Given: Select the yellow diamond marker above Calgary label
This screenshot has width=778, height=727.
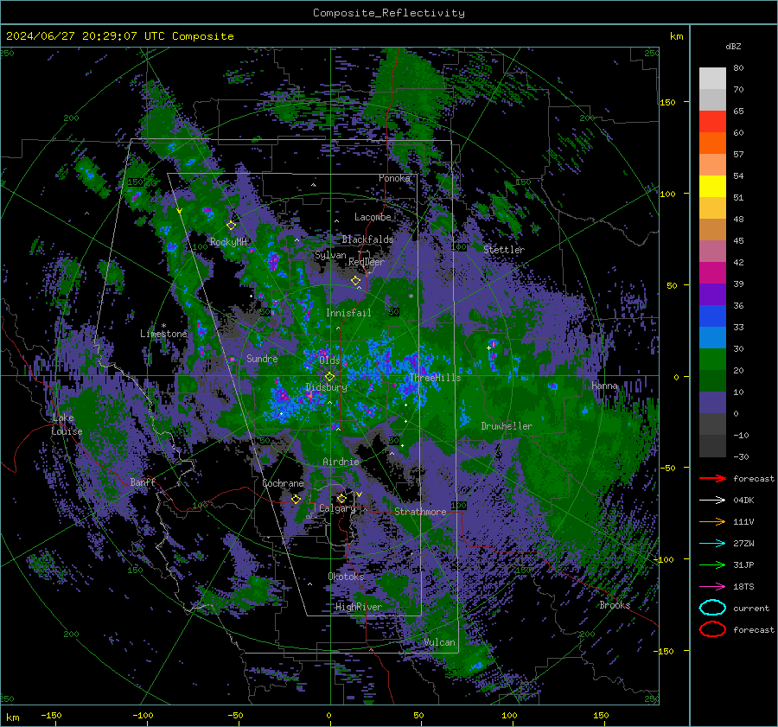Looking at the screenshot, I should tap(341, 498).
